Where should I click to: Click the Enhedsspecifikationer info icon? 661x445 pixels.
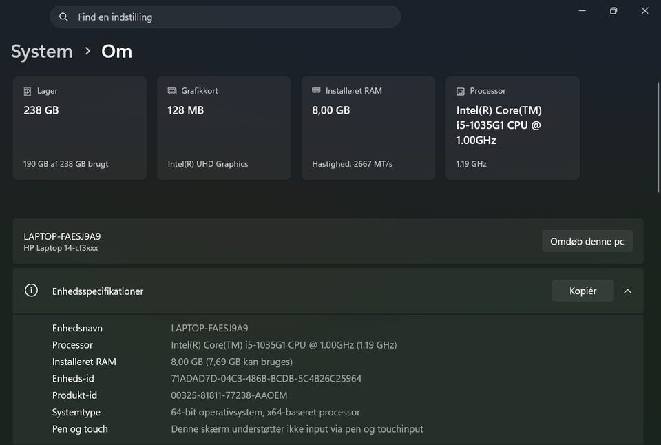coord(31,291)
